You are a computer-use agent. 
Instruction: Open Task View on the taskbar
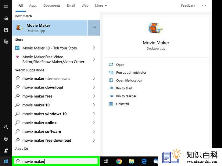click(106, 161)
